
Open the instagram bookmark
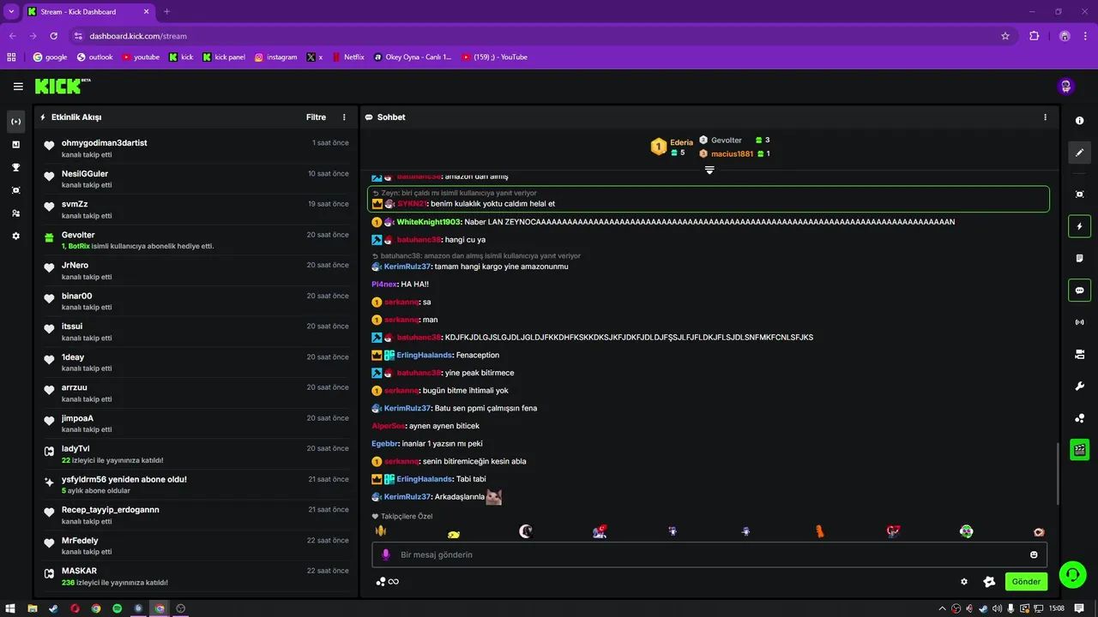275,57
